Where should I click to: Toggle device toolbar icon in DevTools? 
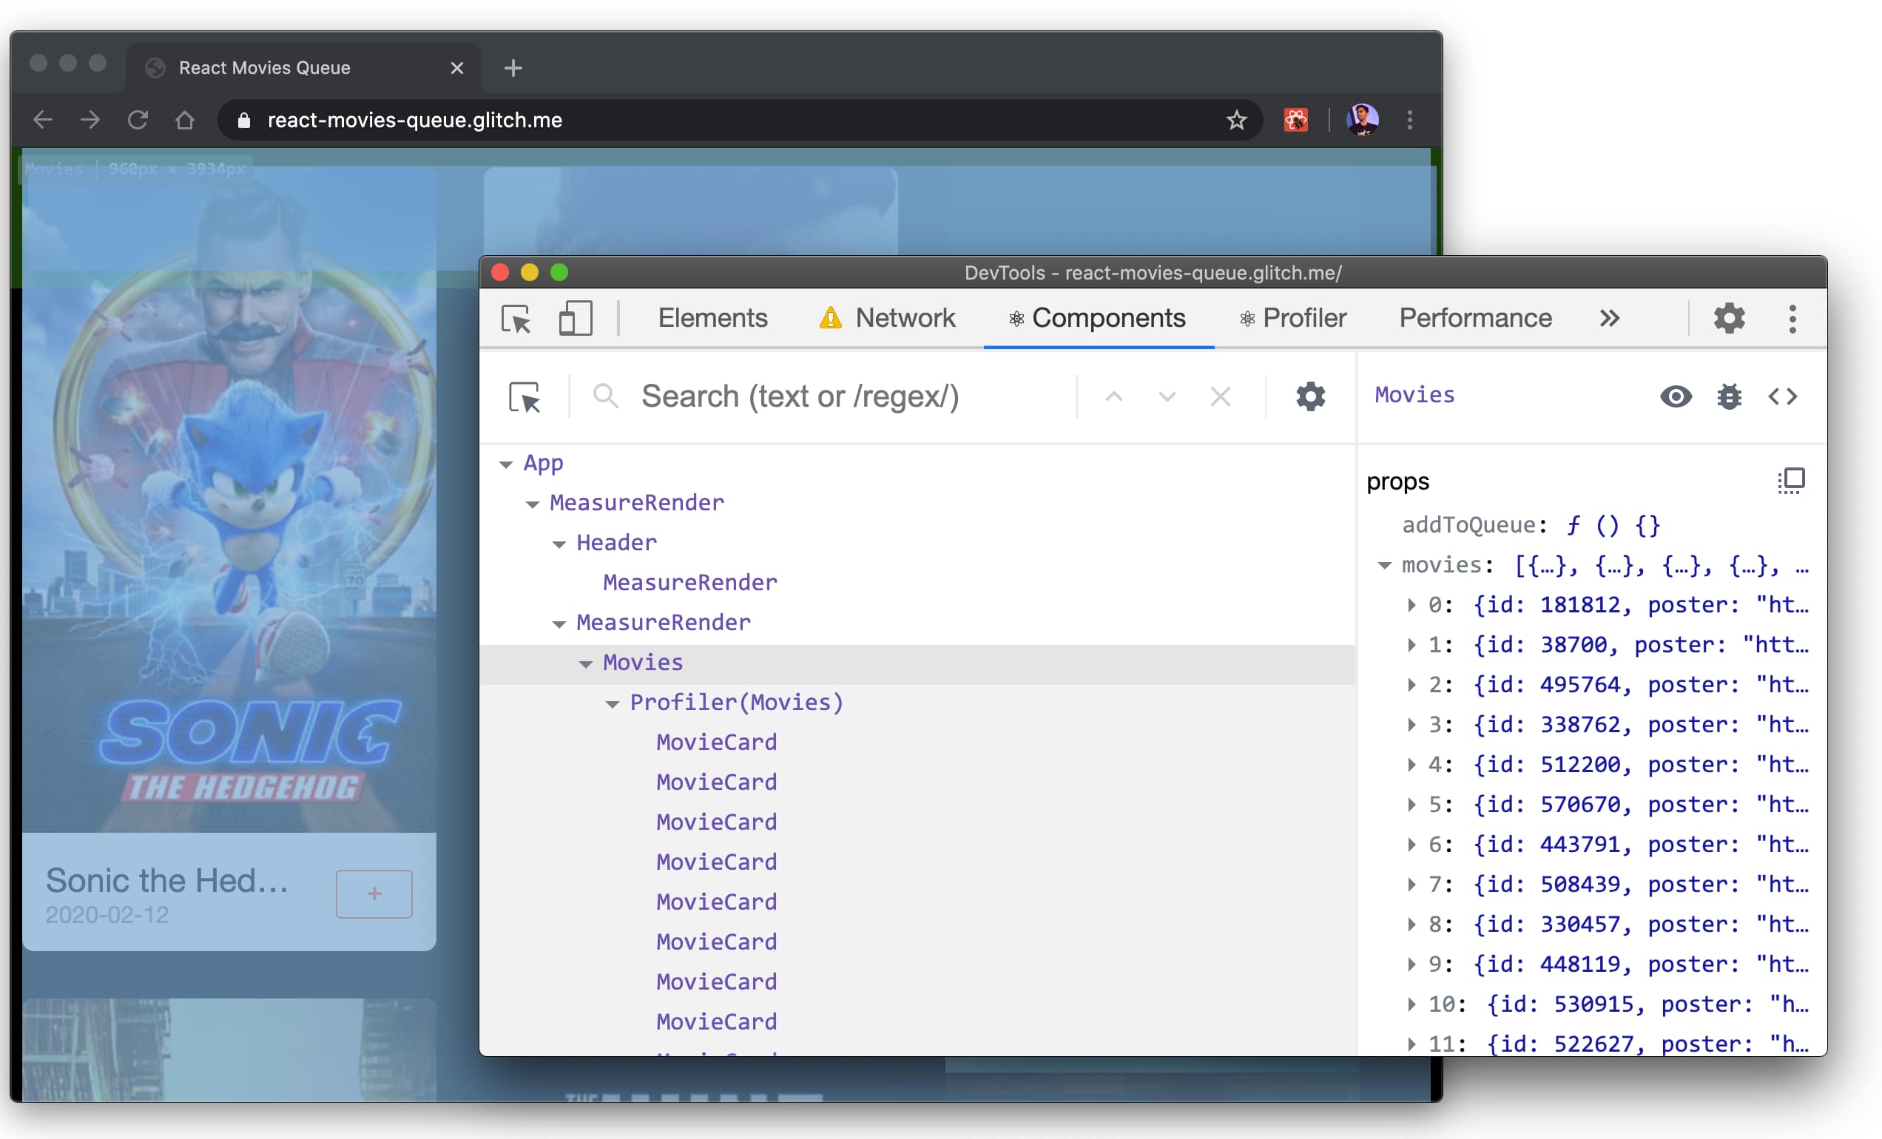tap(575, 318)
